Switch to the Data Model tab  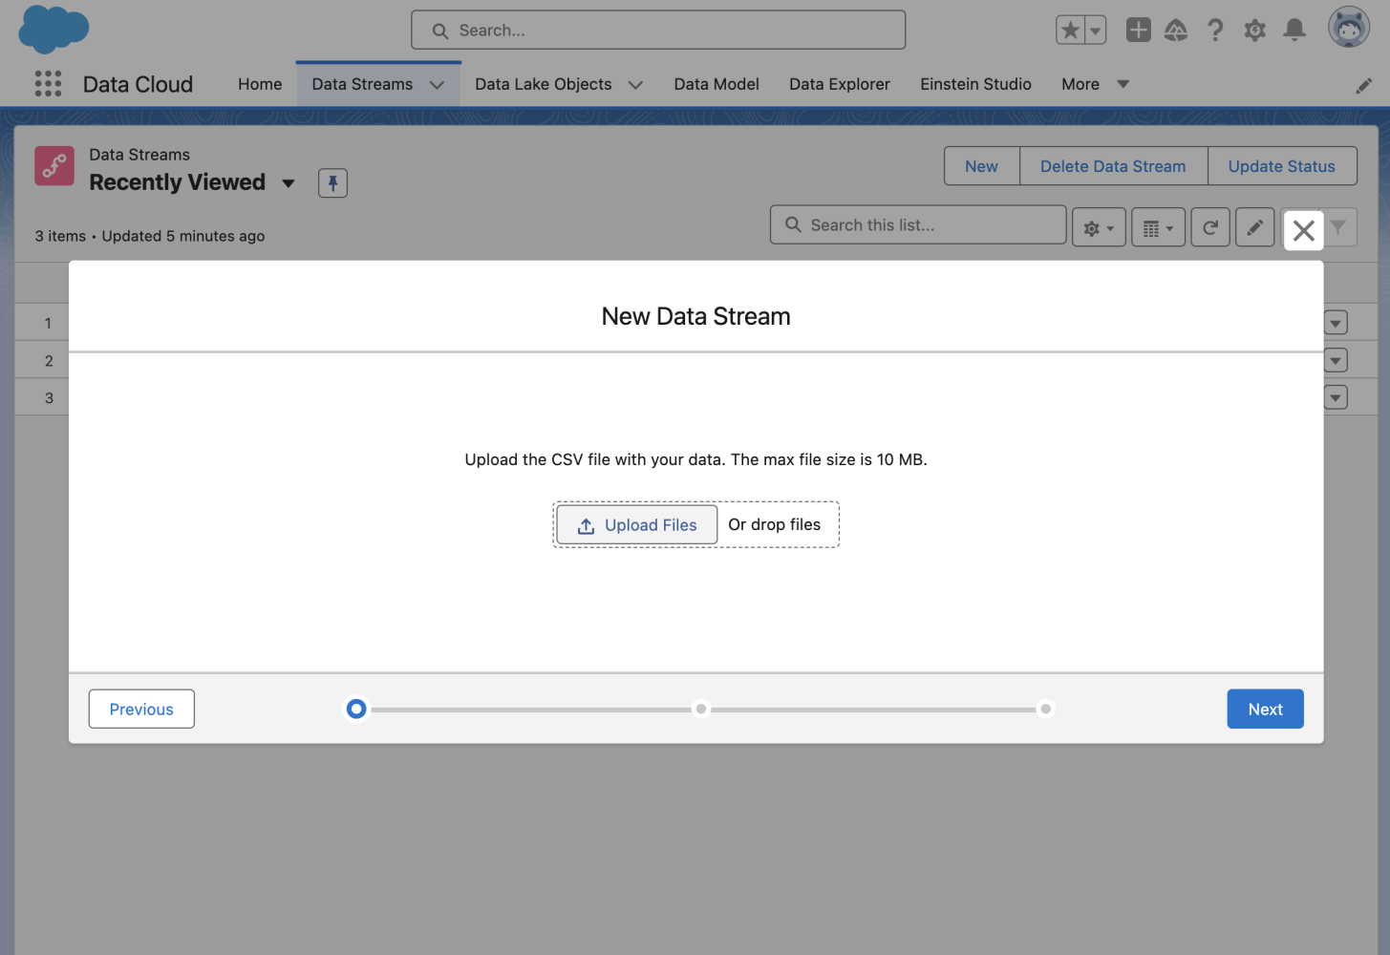click(716, 84)
